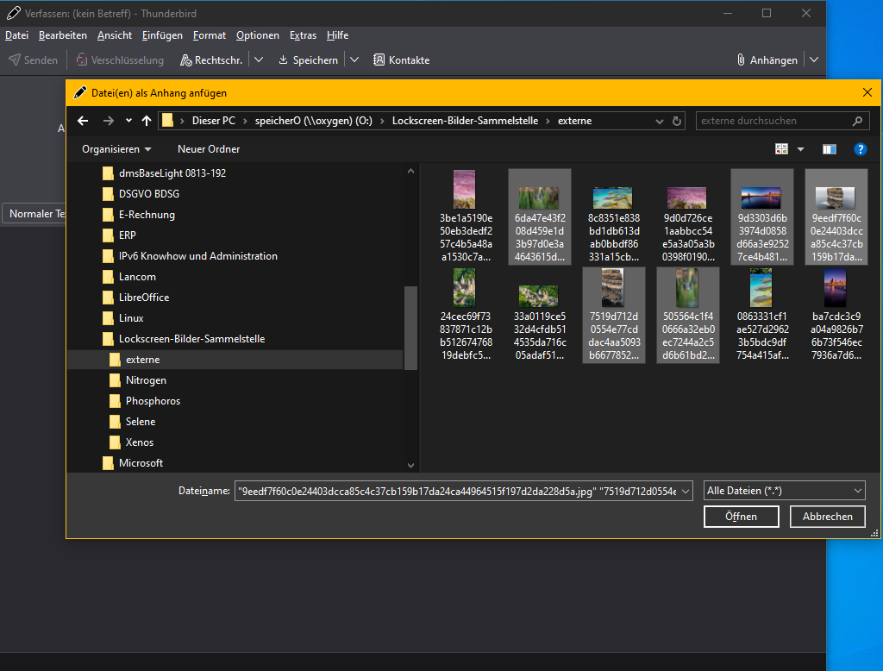The width and height of the screenshot is (883, 671).
Task: Click the Öffnen button
Action: point(741,517)
